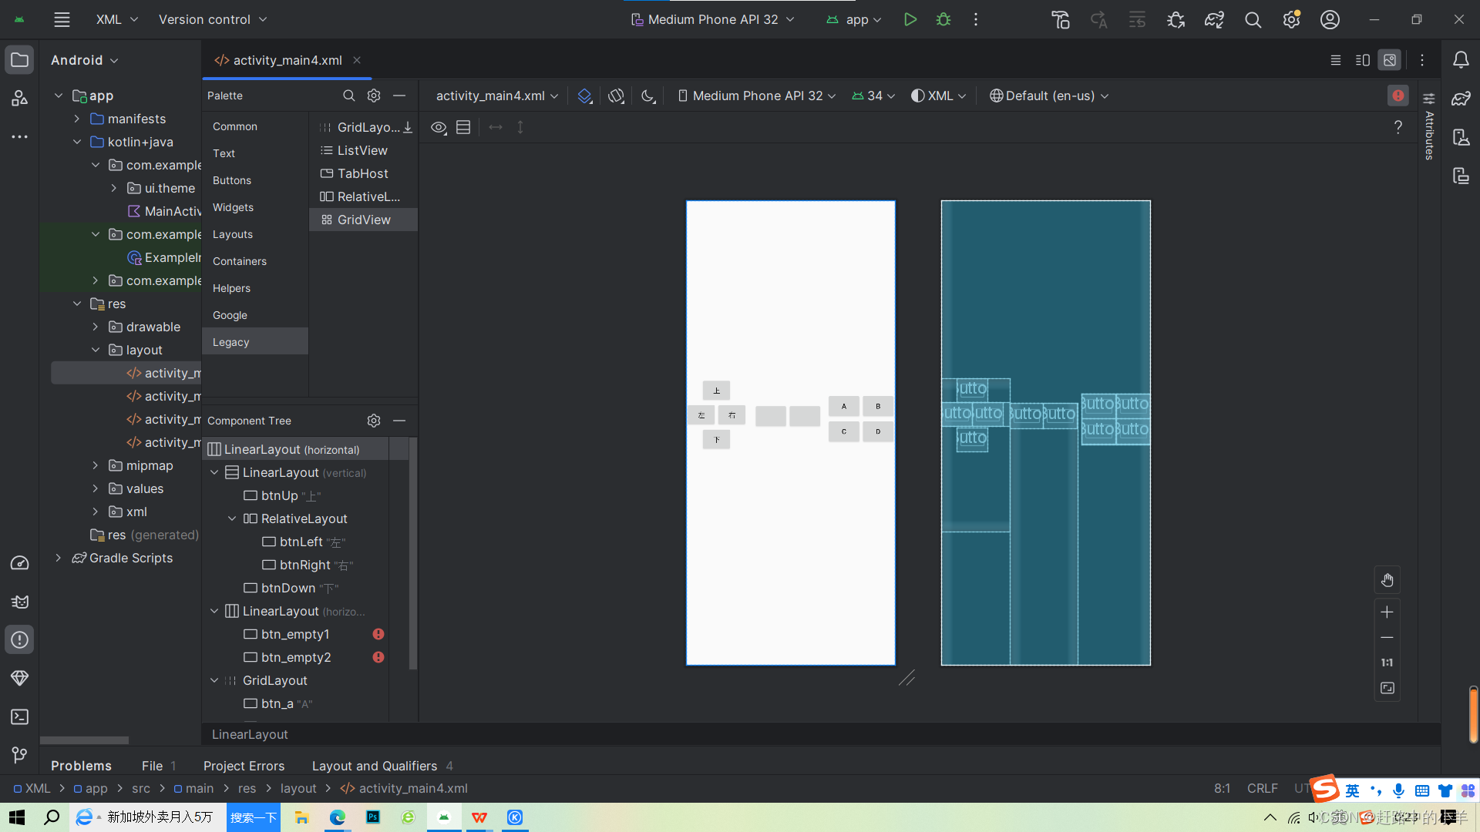1480x832 pixels.
Task: Change orientation with the rotate icon
Action: [616, 96]
